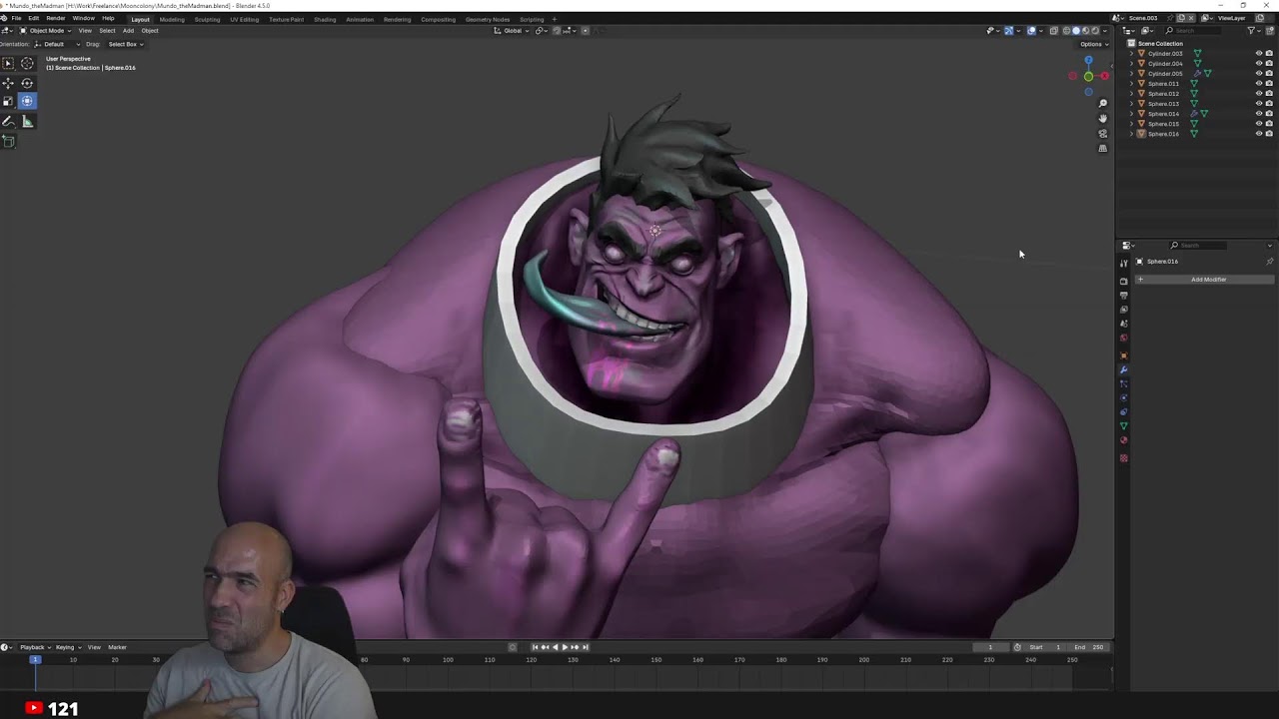The height and width of the screenshot is (719, 1279).
Task: Choose the Measure tool
Action: click(27, 122)
